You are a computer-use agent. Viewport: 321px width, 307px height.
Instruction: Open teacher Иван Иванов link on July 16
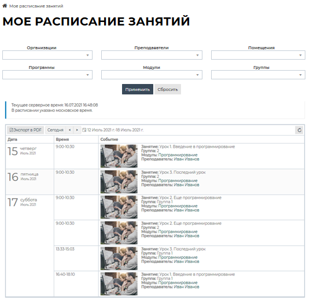[x=186, y=185]
